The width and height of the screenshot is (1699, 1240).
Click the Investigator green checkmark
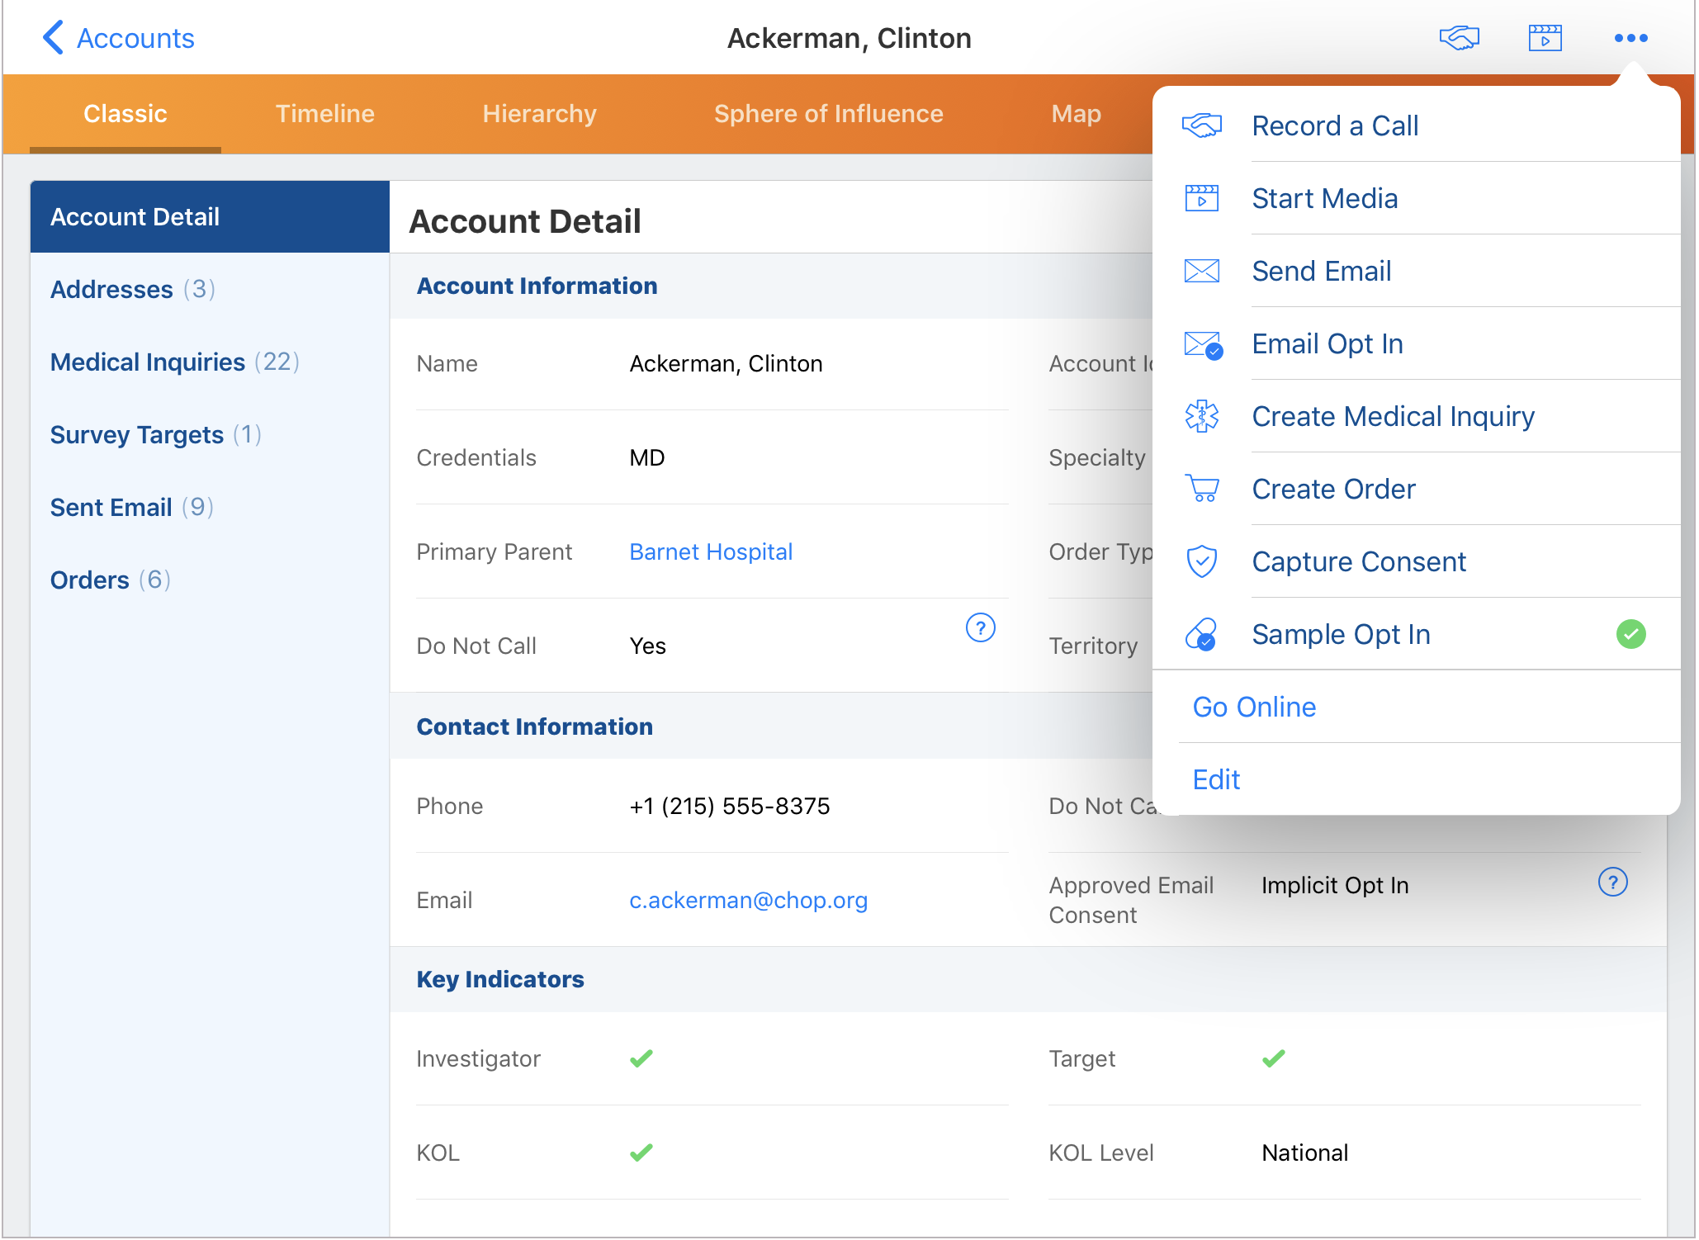pyautogui.click(x=641, y=1058)
